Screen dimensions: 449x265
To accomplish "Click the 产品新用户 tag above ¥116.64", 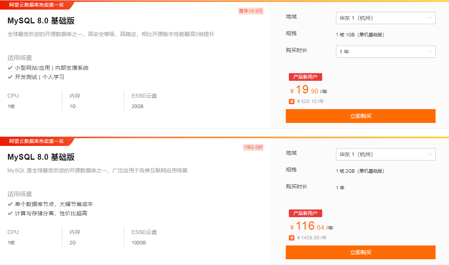I will pos(305,213).
